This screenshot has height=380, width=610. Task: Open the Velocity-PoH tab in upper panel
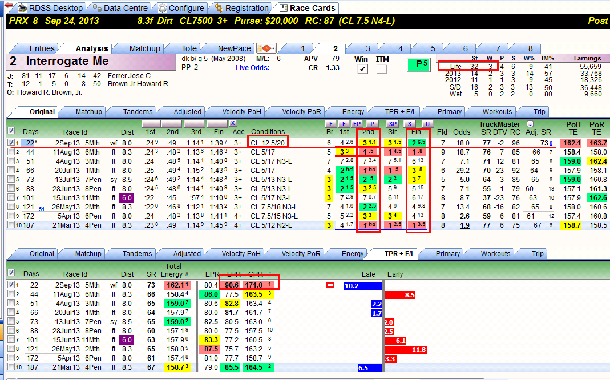click(241, 112)
